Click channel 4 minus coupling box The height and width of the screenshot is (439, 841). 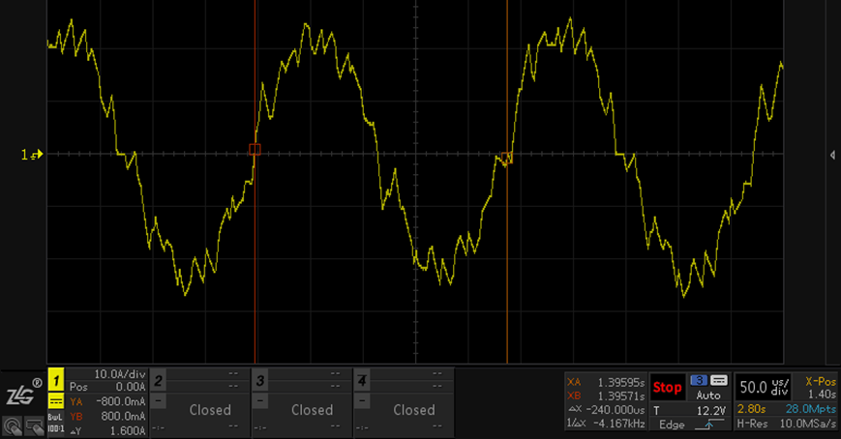coord(362,401)
